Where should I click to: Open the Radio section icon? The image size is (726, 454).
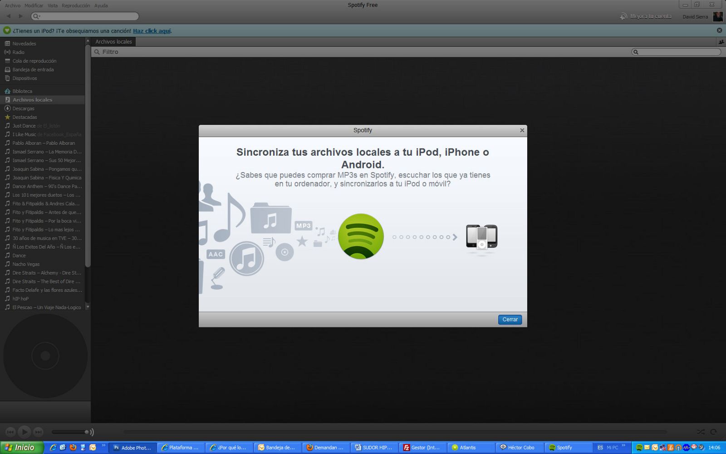(8, 52)
